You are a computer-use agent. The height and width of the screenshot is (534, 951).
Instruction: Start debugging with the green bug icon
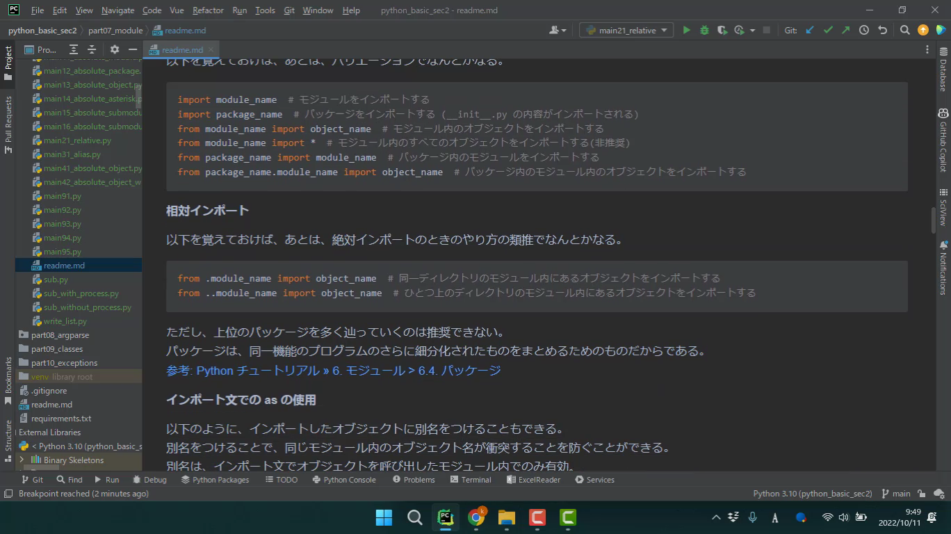point(704,30)
